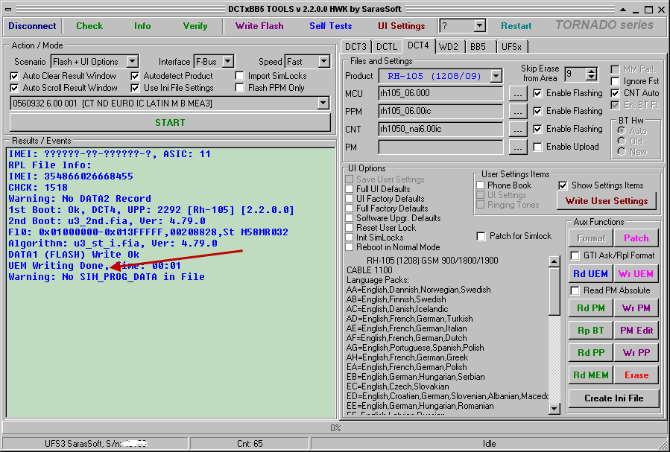
Task: Click the Erase button
Action: coord(636,375)
